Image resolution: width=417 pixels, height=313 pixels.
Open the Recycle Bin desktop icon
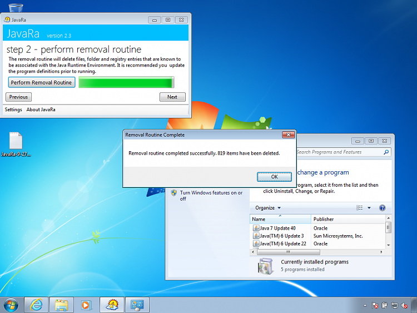16,7
